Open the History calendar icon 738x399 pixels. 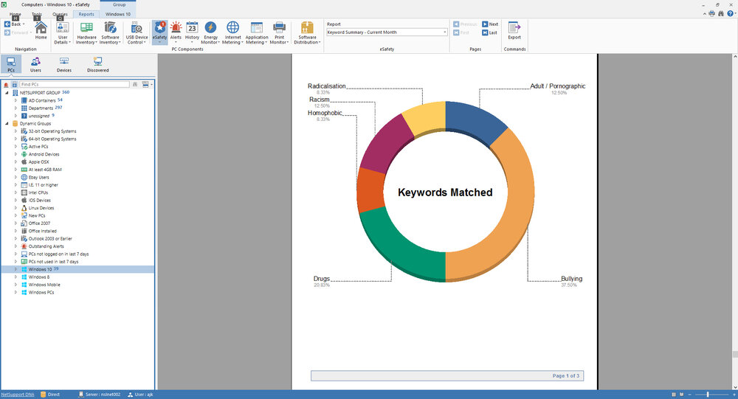click(192, 33)
